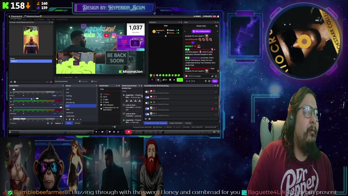Image resolution: width=348 pixels, height=196 pixels.
Task: Open Vertical Canvas gear settings
Action: click(15, 82)
